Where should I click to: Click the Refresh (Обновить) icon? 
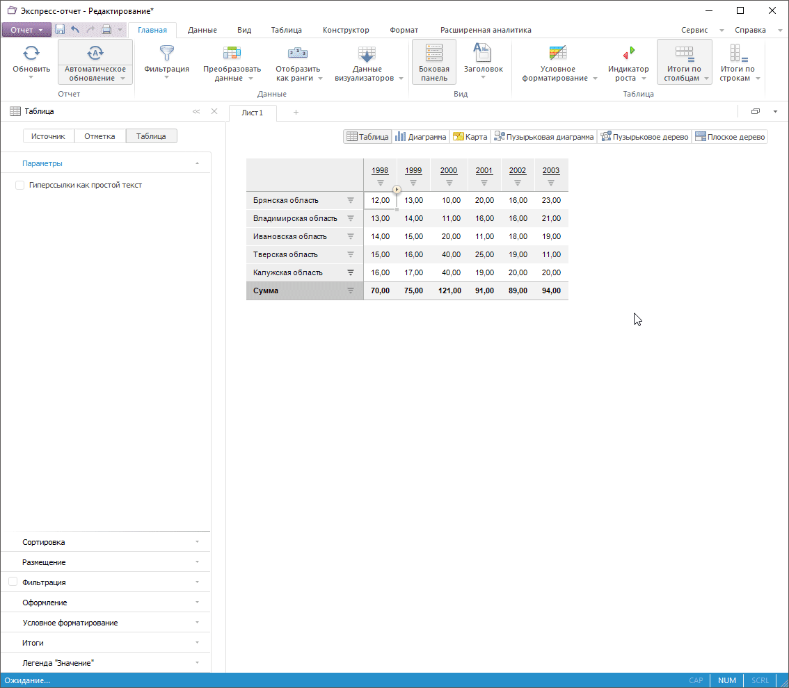(31, 54)
